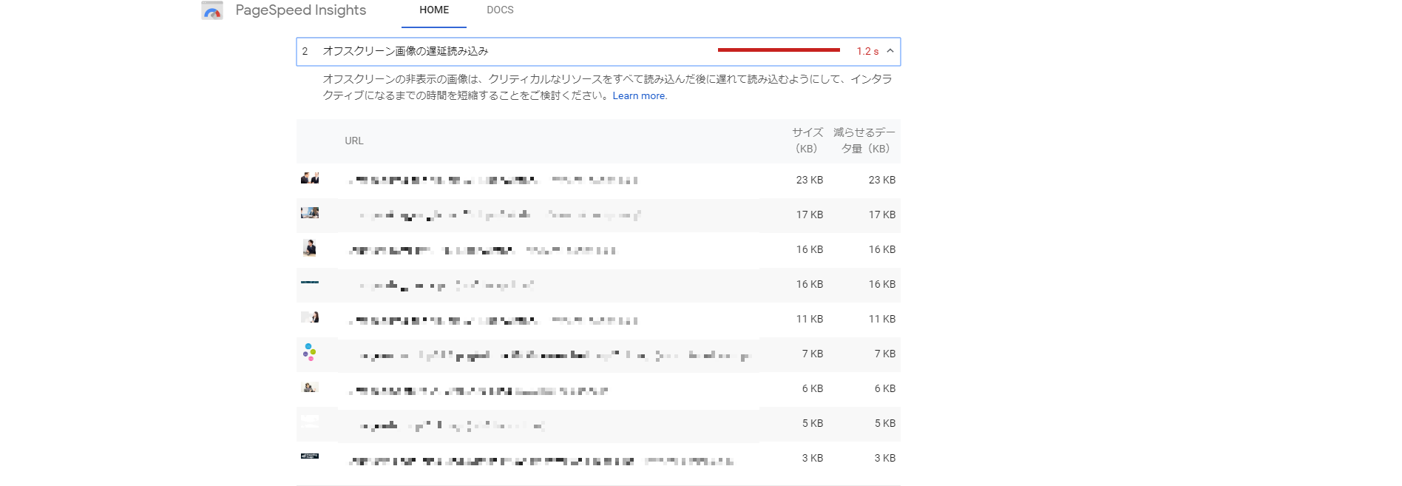Select the colorful dots thumbnail icon
1402x486 pixels.
[310, 352]
